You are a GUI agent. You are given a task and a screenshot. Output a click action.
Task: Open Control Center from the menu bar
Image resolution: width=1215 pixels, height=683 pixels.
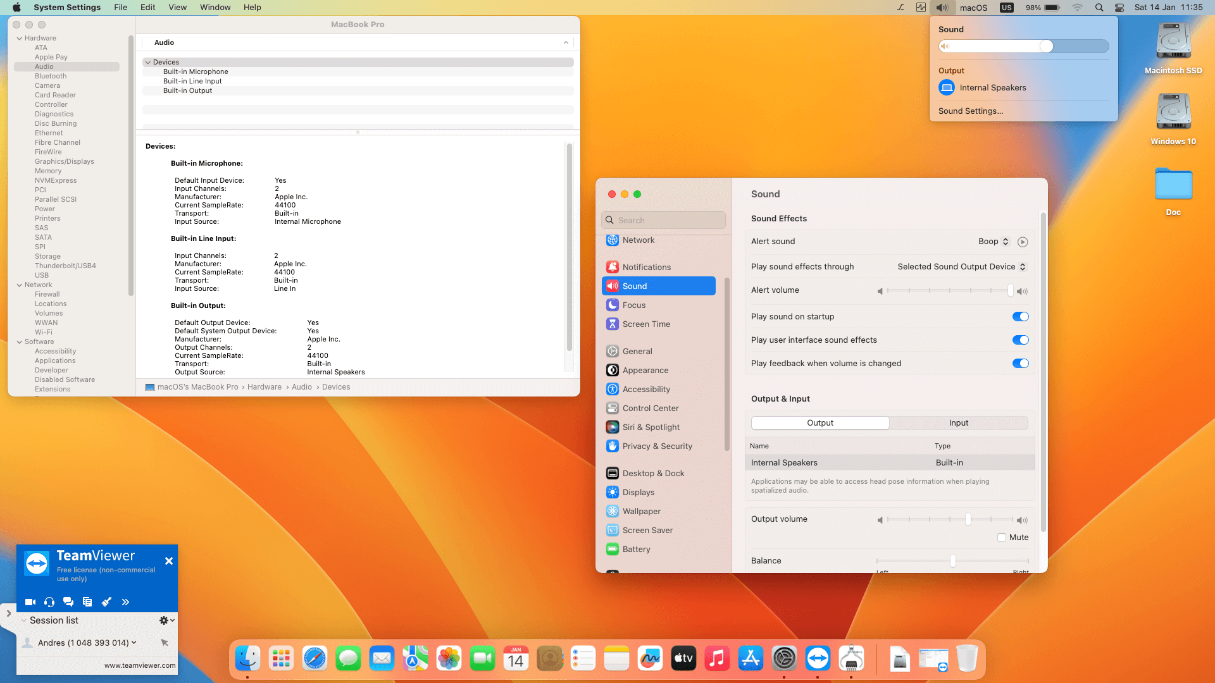(x=1119, y=8)
